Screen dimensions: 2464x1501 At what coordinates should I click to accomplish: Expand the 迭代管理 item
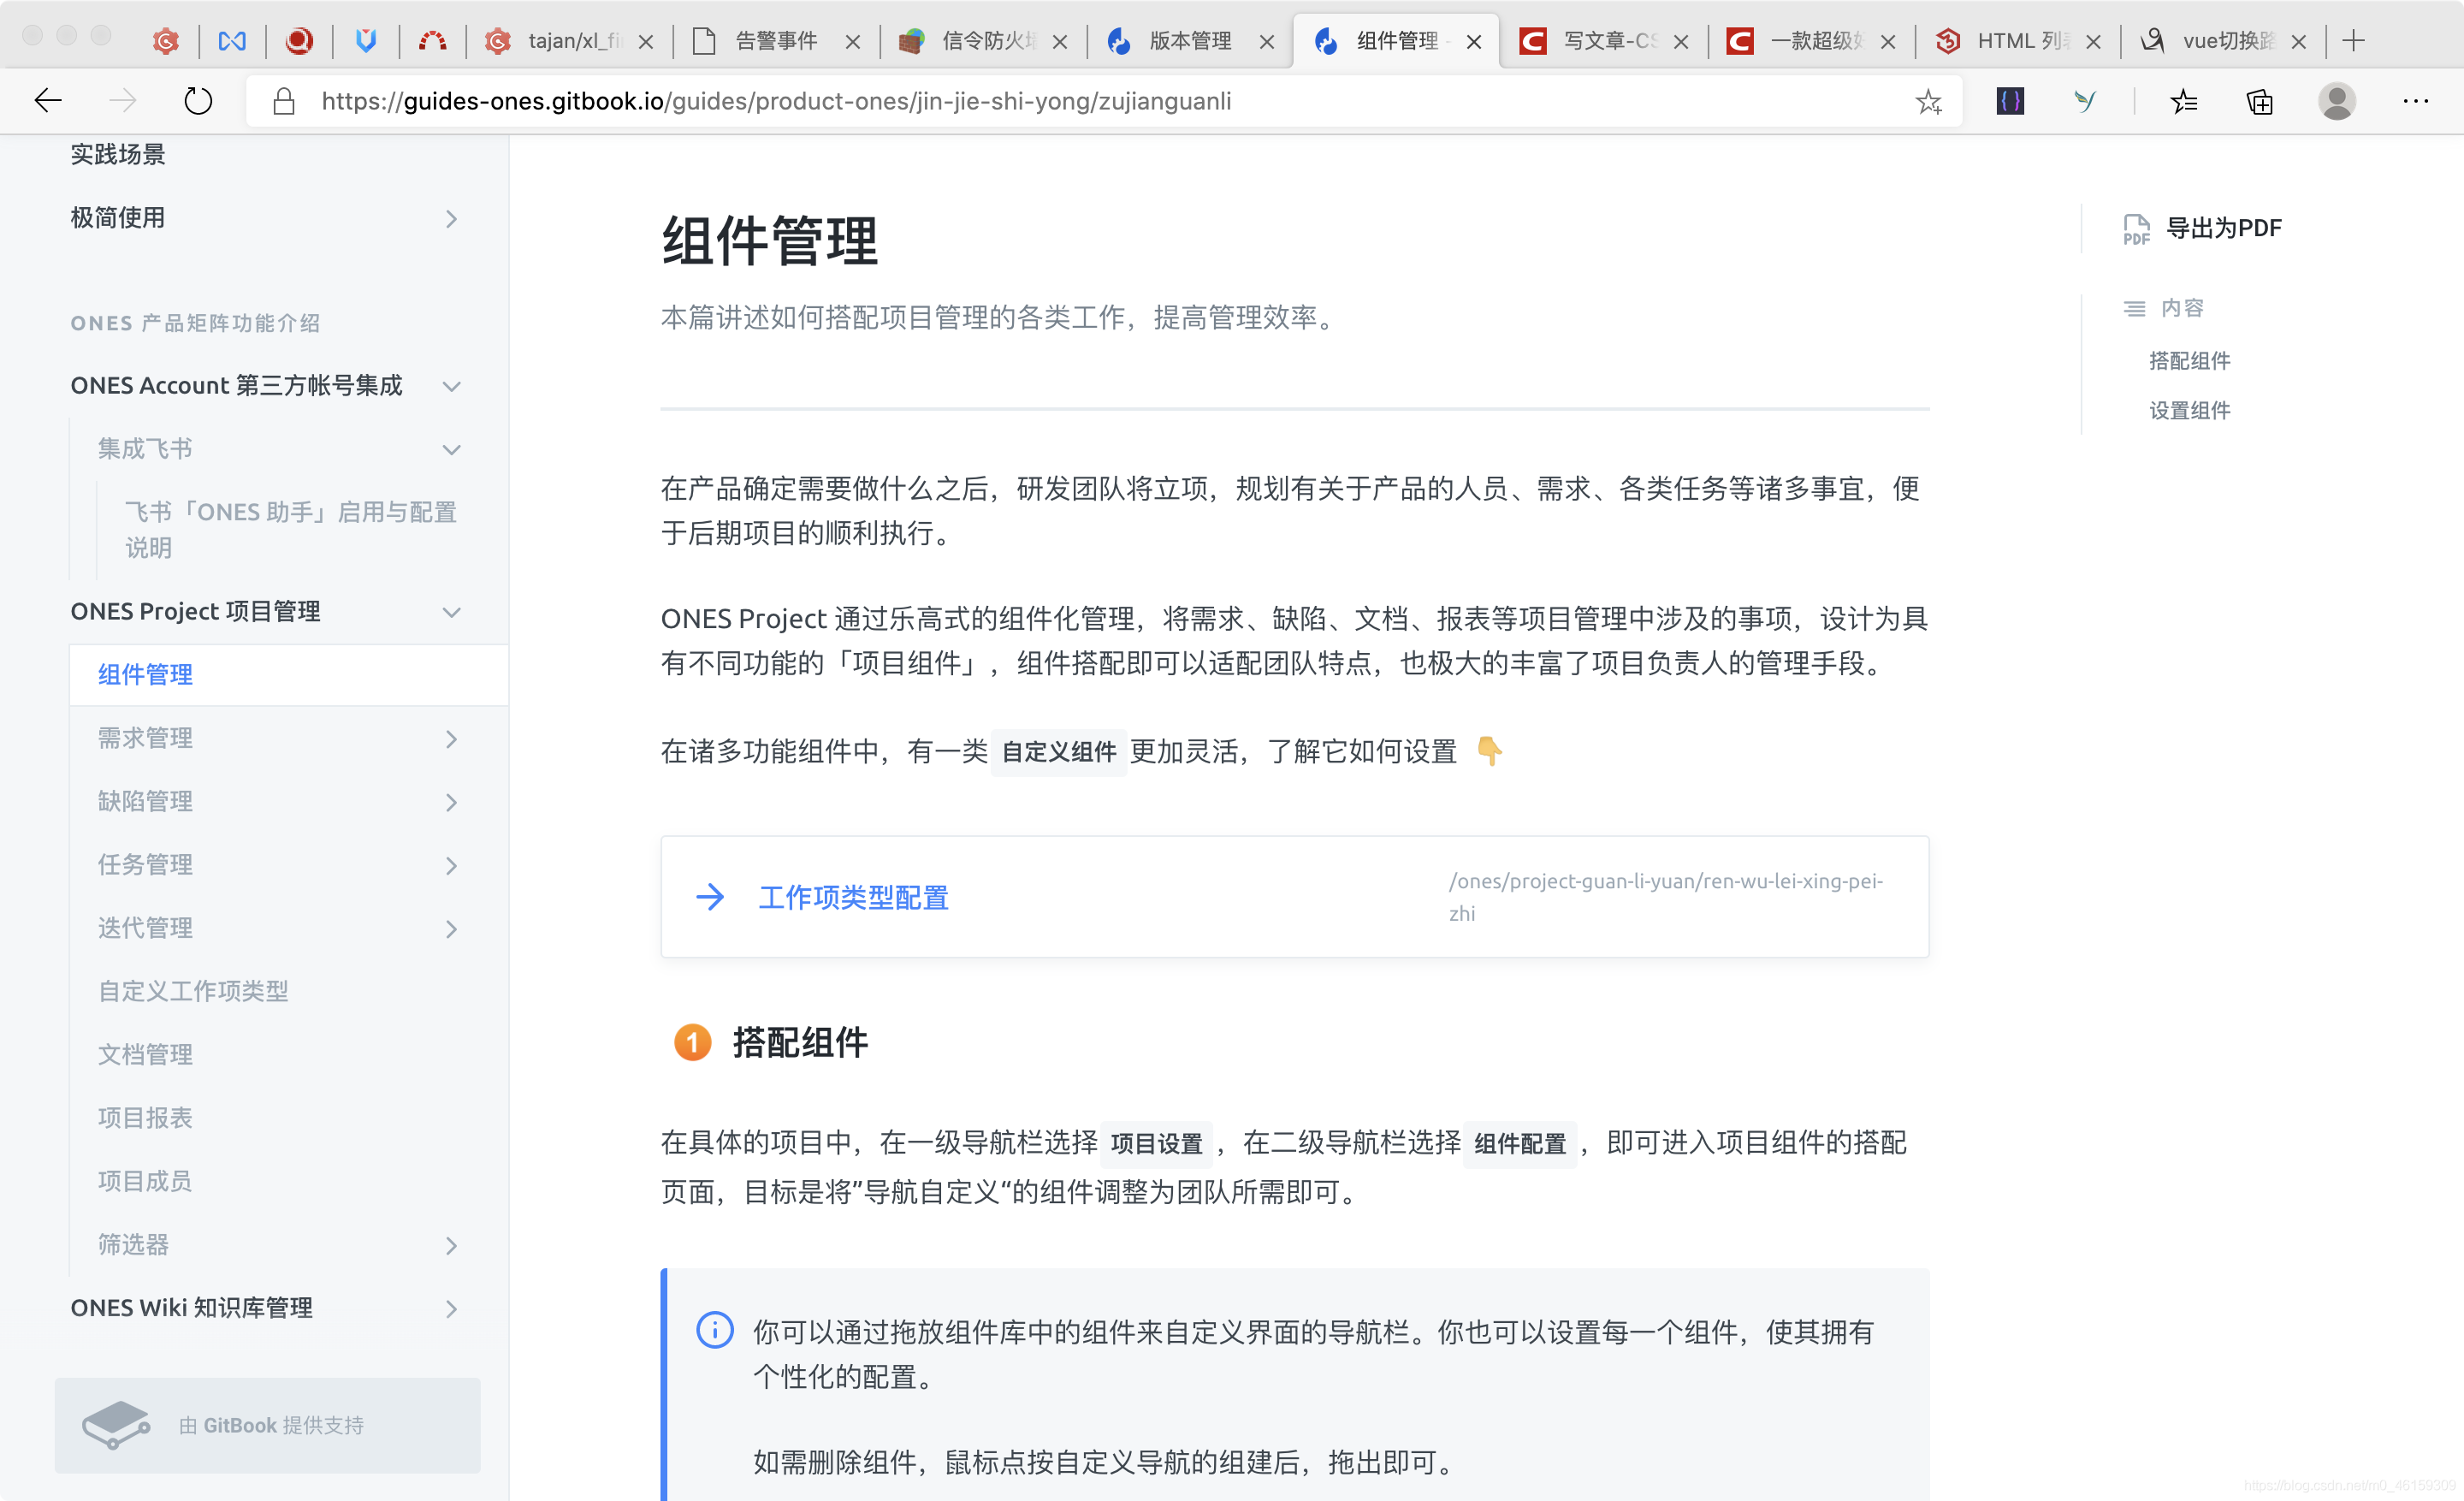(x=451, y=929)
